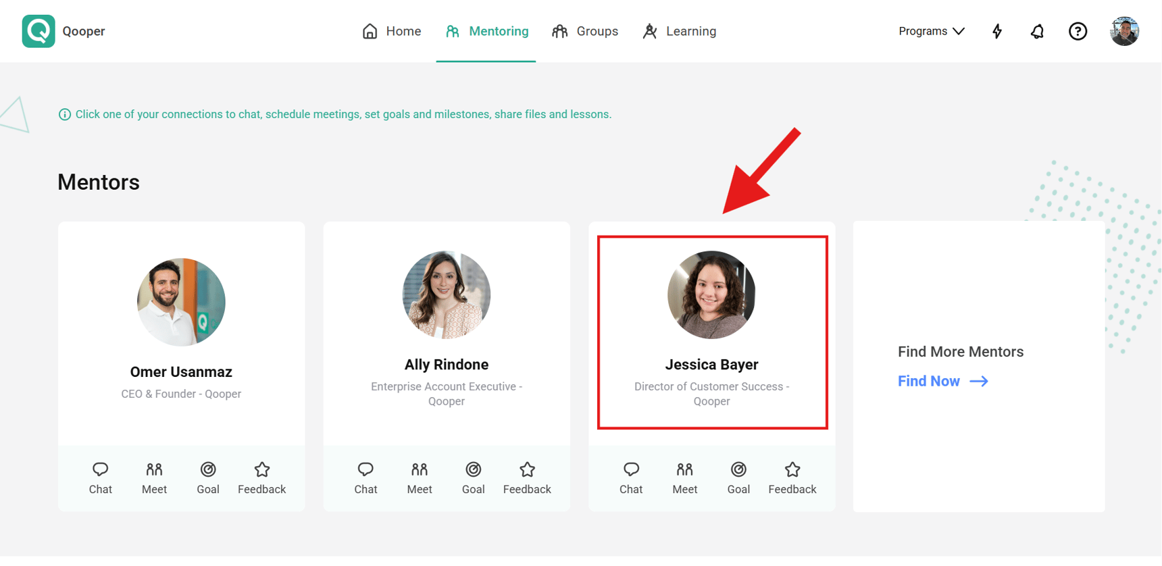Viewport: 1162px width, 566px height.
Task: Select Omer Usanmaz's name
Action: click(181, 371)
